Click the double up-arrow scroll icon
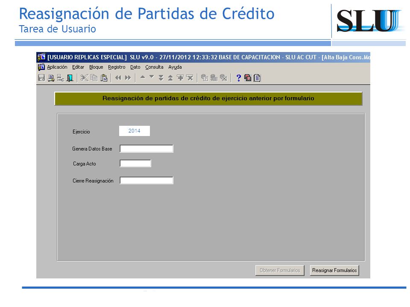 [170, 78]
